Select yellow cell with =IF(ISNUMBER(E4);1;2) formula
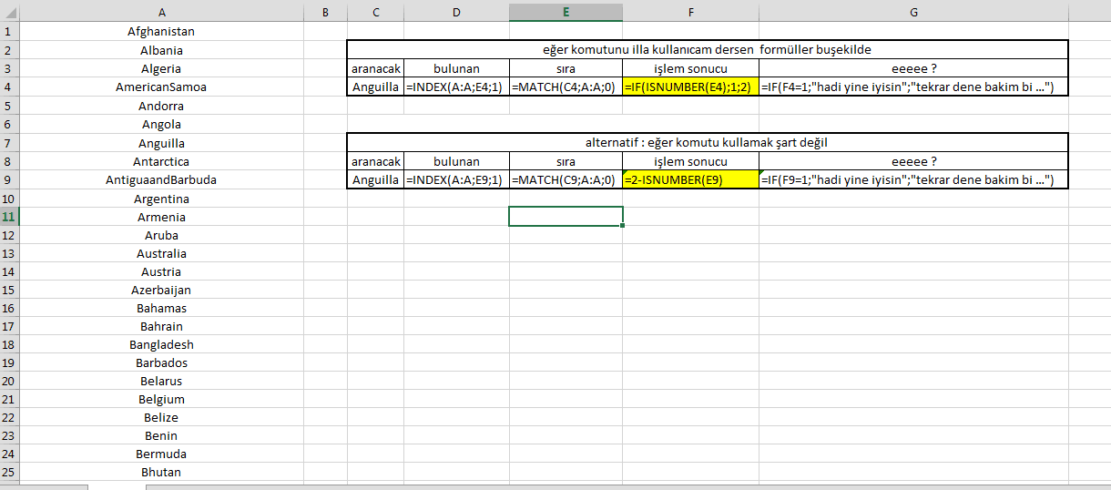1111x490 pixels. pos(690,87)
